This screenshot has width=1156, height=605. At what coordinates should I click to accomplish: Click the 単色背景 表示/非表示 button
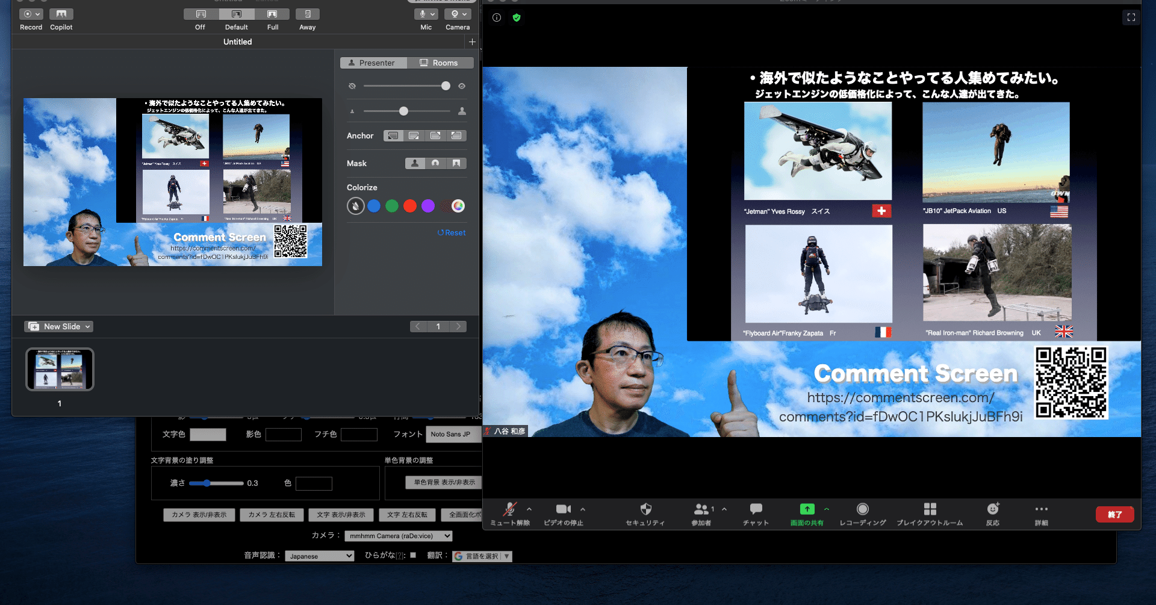pos(444,482)
